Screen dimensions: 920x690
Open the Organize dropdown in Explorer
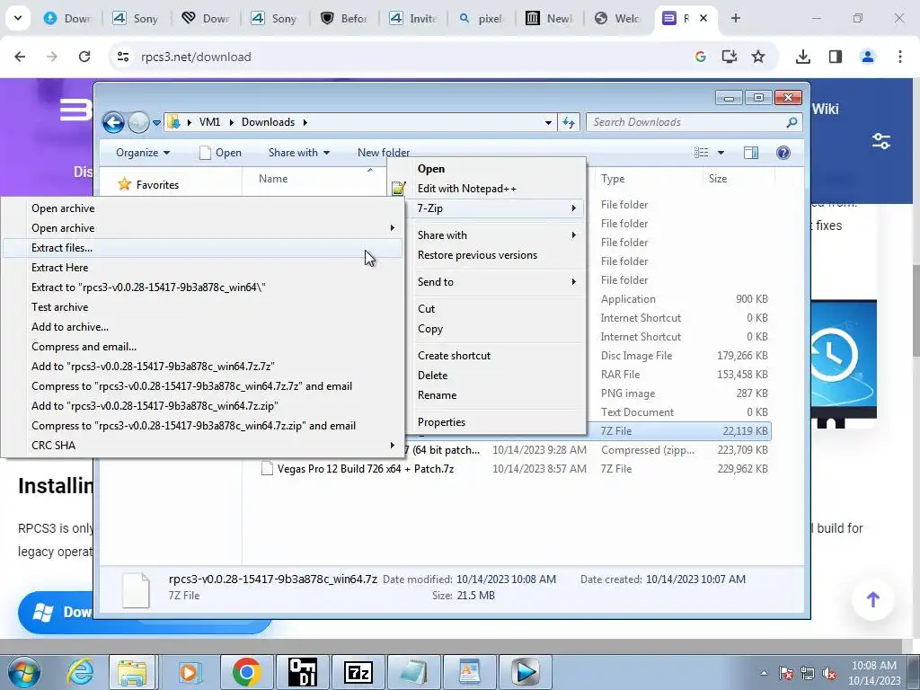point(143,153)
